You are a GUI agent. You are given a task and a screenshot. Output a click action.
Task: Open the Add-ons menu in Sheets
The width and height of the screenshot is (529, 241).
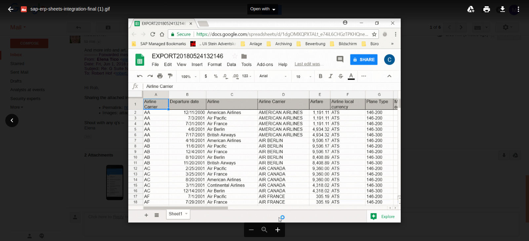point(265,65)
